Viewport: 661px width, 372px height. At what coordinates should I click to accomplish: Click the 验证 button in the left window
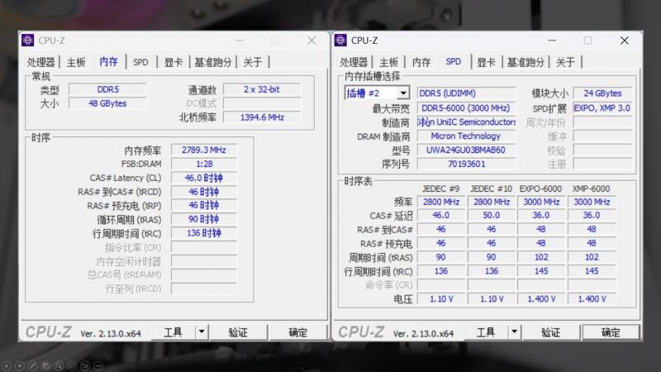238,332
